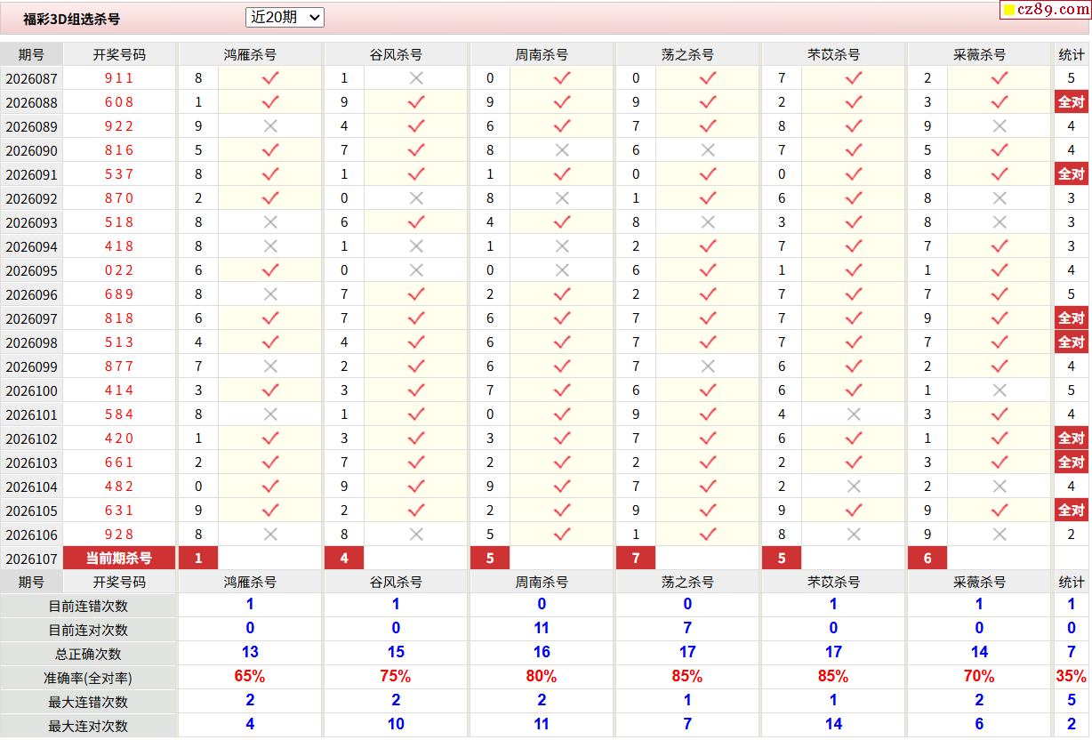The height and width of the screenshot is (740, 1092).
Task: Click the 谷风杀号 cross mark in row 2026087
Action: [416, 78]
